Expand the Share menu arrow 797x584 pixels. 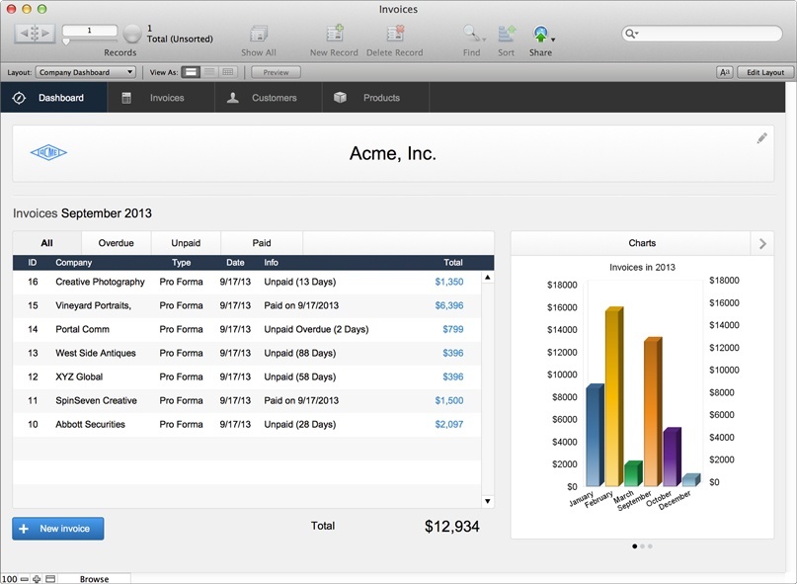pyautogui.click(x=553, y=40)
